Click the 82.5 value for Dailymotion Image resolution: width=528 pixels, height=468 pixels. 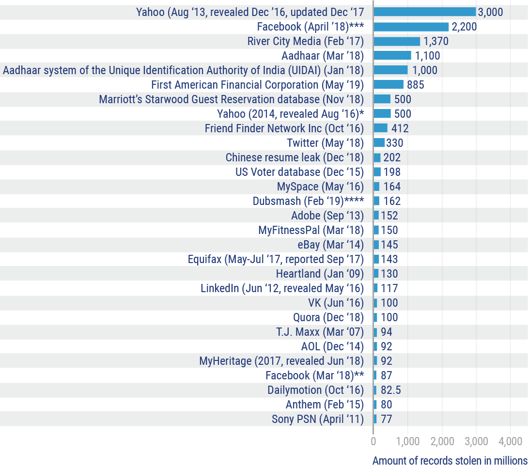pyautogui.click(x=391, y=390)
